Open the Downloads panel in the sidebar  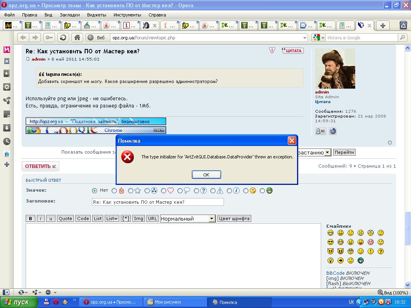click(6, 128)
